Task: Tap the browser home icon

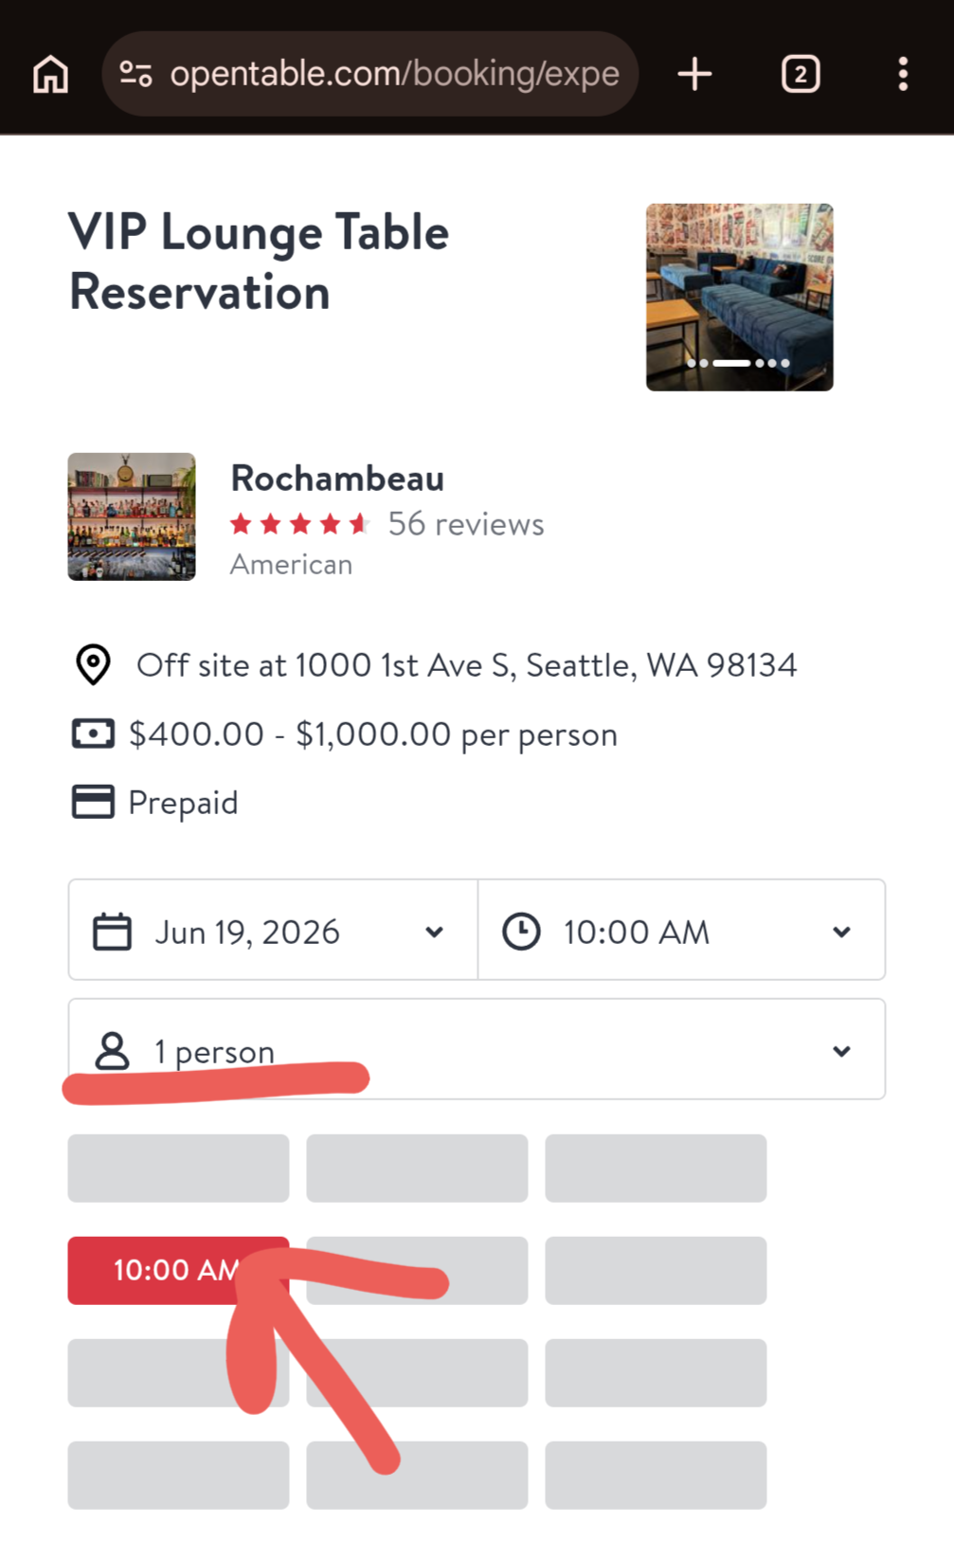Action: (x=51, y=74)
